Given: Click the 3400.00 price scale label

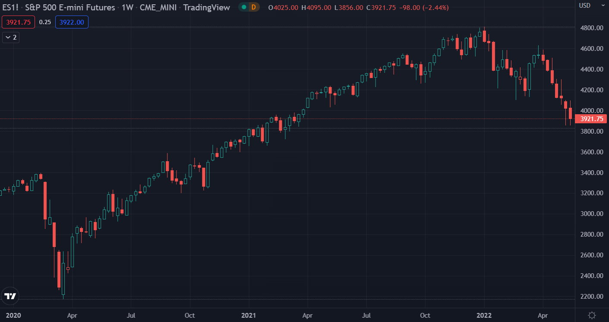Looking at the screenshot, I should (591, 172).
